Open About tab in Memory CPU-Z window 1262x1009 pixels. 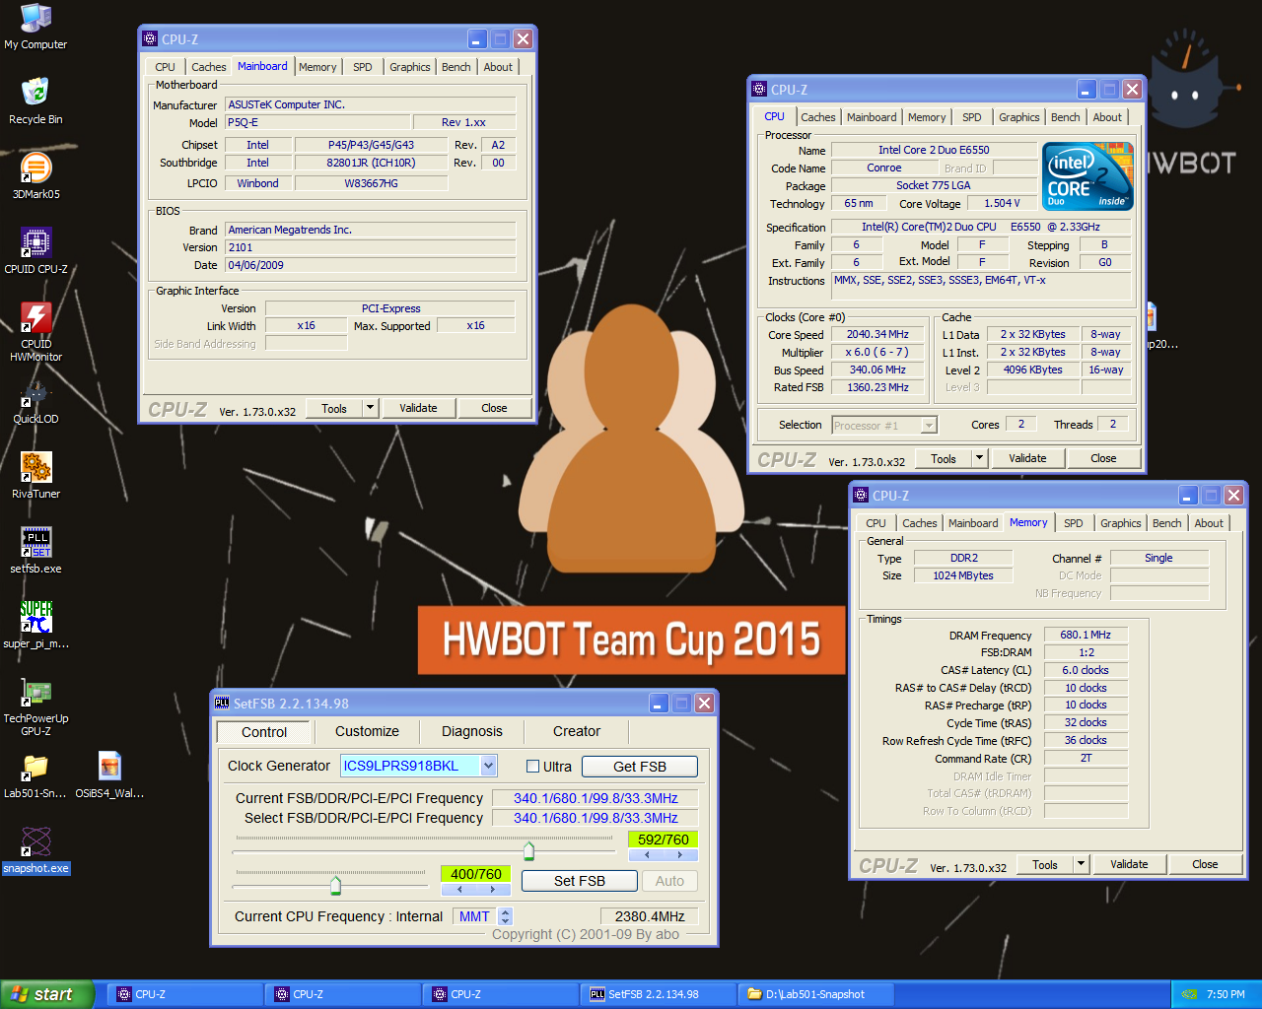click(x=1209, y=523)
